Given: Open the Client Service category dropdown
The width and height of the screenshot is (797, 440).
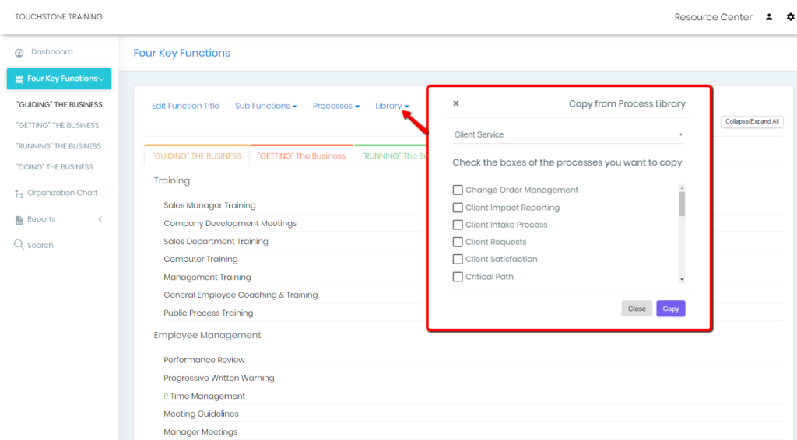Looking at the screenshot, I should coord(568,135).
